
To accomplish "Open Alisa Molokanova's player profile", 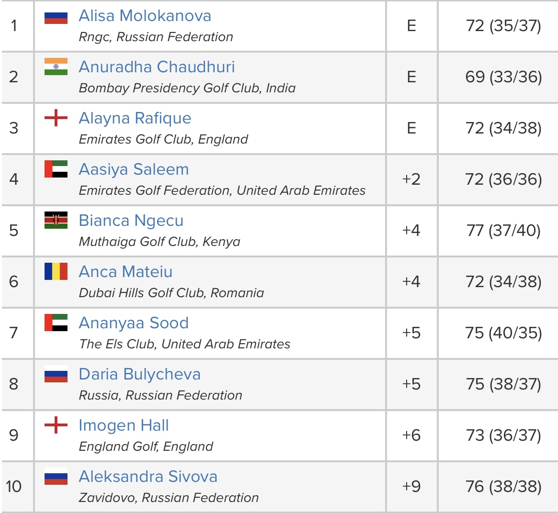I will tap(145, 16).
